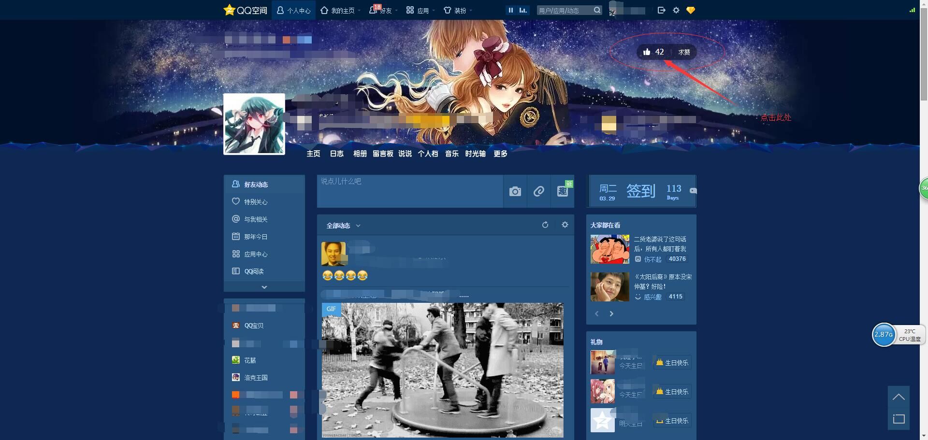Image resolution: width=928 pixels, height=440 pixels.
Task: Collapse the sidebar using the chevron
Action: (x=264, y=286)
